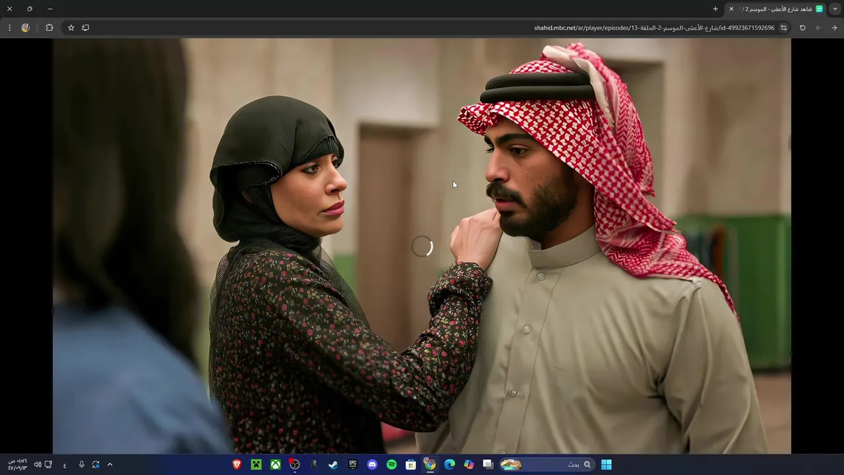
Task: Open Brave browser from taskbar
Action: click(237, 464)
